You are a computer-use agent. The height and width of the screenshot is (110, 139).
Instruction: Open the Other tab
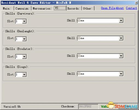[88, 9]
